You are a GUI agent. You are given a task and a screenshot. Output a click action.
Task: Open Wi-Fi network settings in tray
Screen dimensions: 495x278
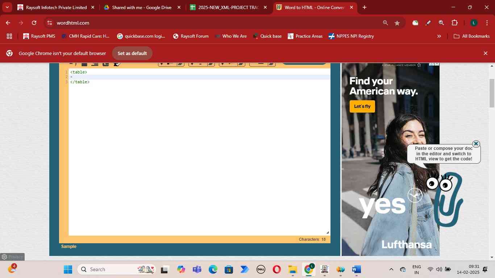click(430, 269)
